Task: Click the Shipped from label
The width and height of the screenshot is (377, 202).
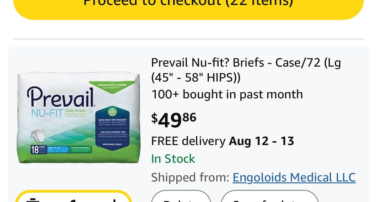Action: click(190, 177)
